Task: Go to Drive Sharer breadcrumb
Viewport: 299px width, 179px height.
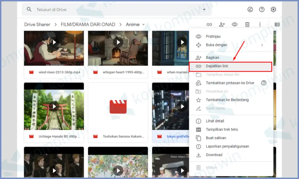Action: (37, 25)
